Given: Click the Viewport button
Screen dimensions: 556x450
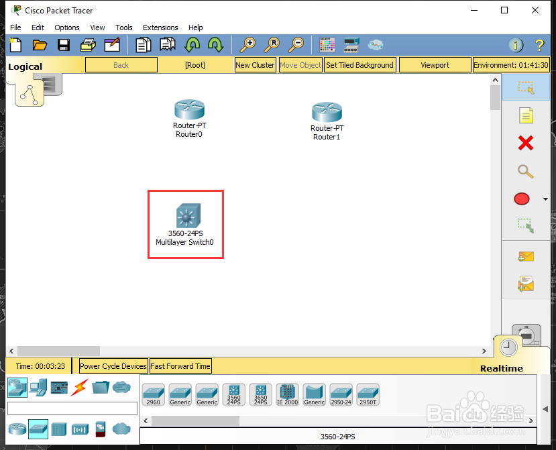Looking at the screenshot, I should point(435,65).
